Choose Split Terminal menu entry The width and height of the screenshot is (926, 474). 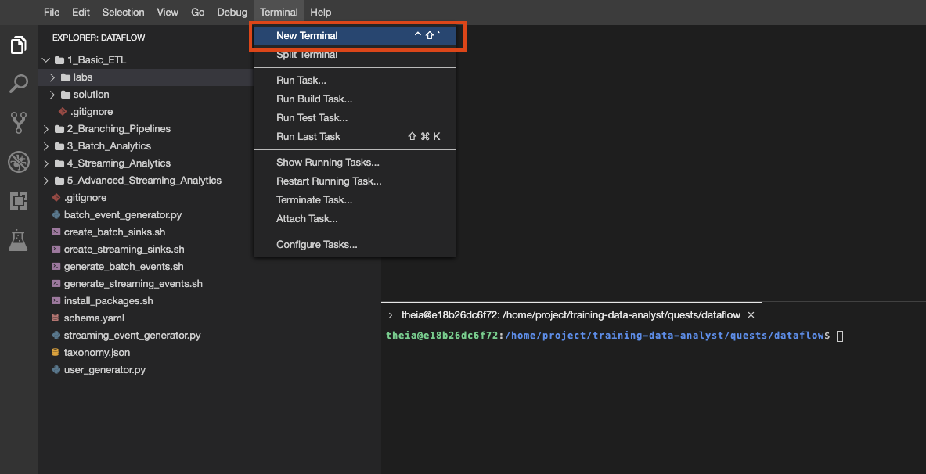[307, 55]
